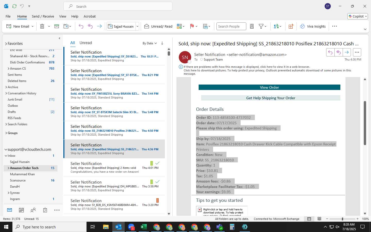The width and height of the screenshot is (371, 232).
Task: Expand the ribbon display options chevron
Action: click(x=365, y=29)
